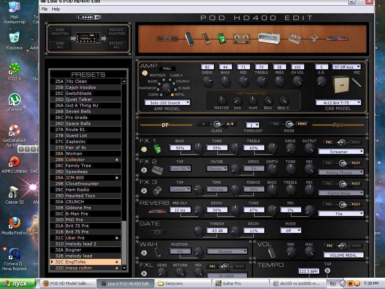The image size is (385, 289).
Task: Click the cabinet speaker image in Cab Model
Action: click(341, 84)
